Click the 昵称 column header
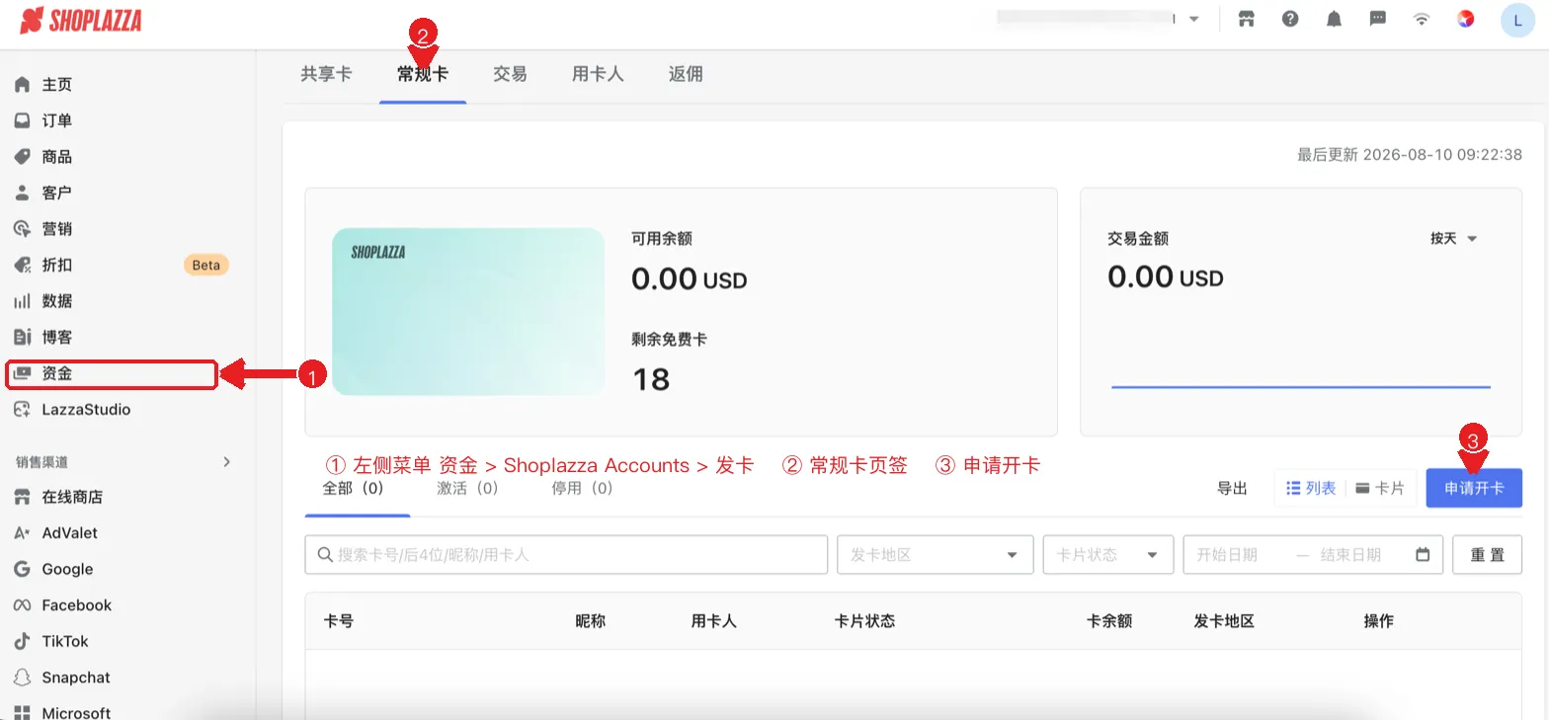This screenshot has height=720, width=1549. 590,621
